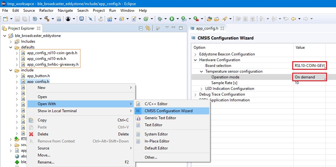Image resolution: width=336 pixels, height=167 pixels.
Task: Collapse Hardware Configuration option
Action: 195,60
